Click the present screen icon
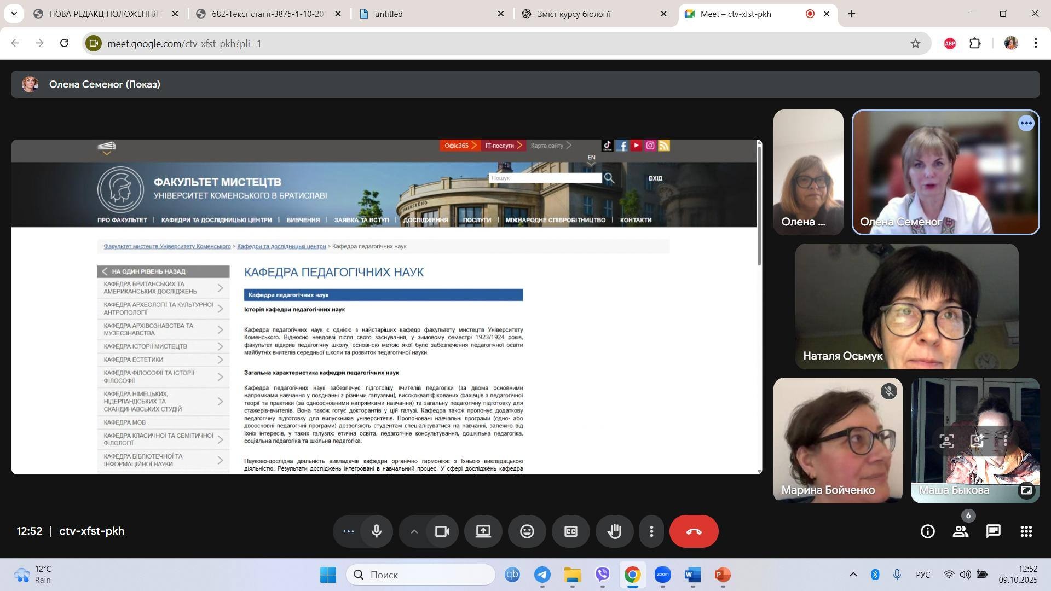The width and height of the screenshot is (1051, 591). click(x=483, y=531)
